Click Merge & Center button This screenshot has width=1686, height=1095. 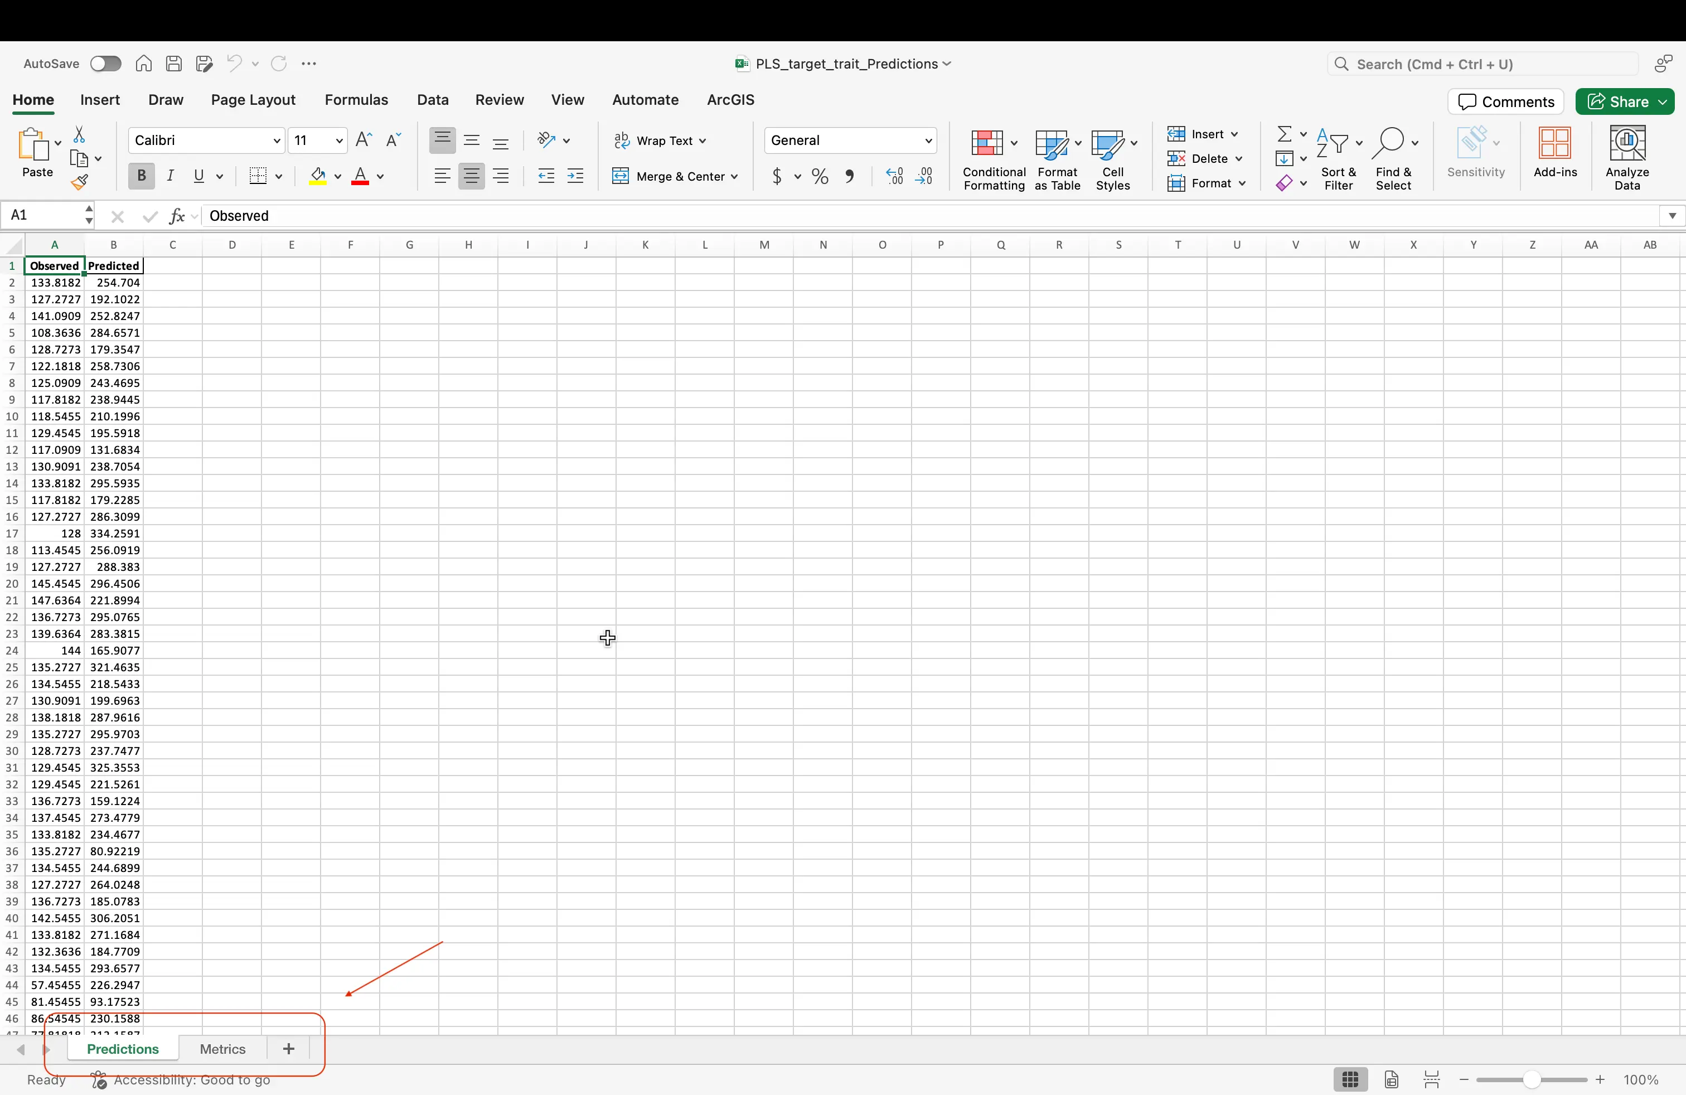point(675,176)
